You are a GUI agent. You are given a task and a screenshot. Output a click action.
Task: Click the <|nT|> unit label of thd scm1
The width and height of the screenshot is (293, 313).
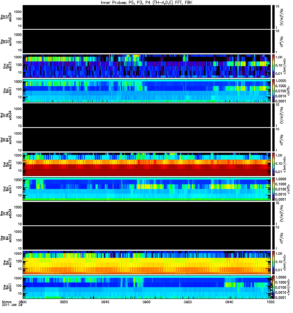pyautogui.click(x=289, y=189)
